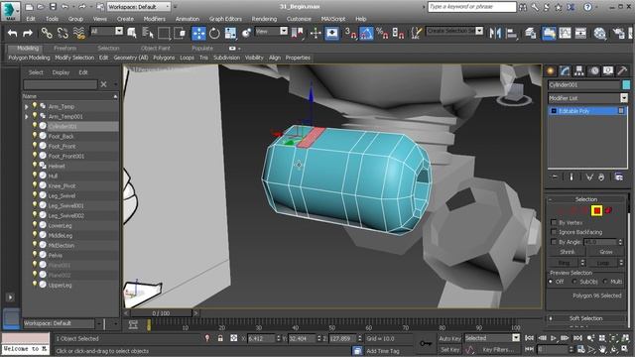Select Preview Selection Multi radio
The width and height of the screenshot is (635, 357).
[605, 282]
